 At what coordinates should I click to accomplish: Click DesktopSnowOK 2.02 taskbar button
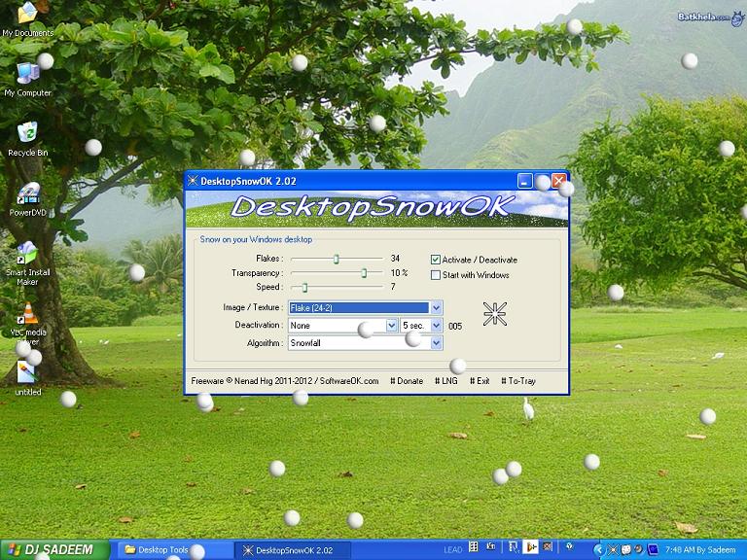pos(293,550)
